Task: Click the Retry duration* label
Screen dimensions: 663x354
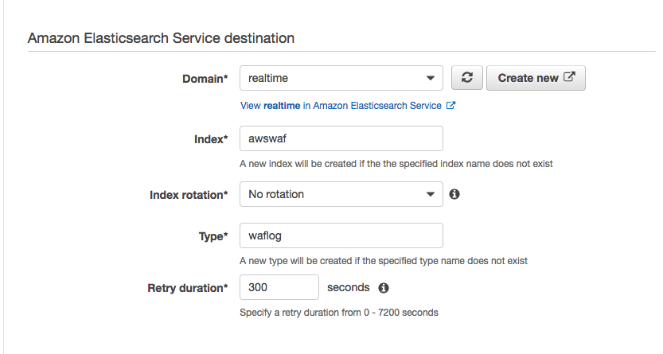Action: point(188,288)
